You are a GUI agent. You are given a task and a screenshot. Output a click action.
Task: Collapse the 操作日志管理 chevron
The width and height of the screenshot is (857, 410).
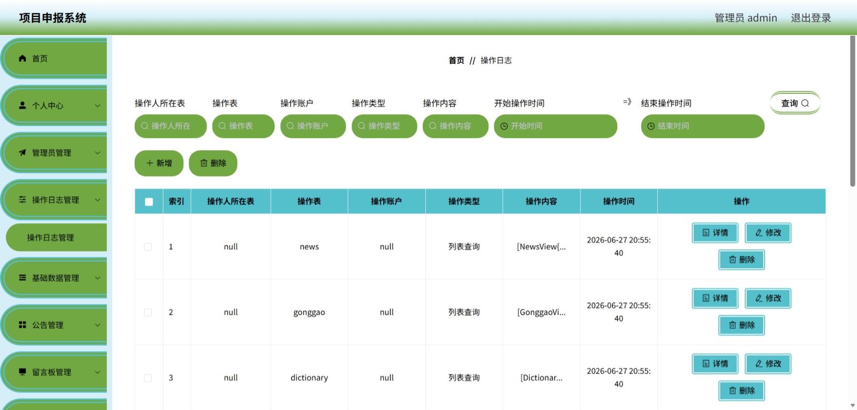click(x=97, y=200)
